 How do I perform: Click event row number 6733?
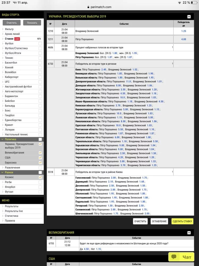pyautogui.click(x=50, y=64)
